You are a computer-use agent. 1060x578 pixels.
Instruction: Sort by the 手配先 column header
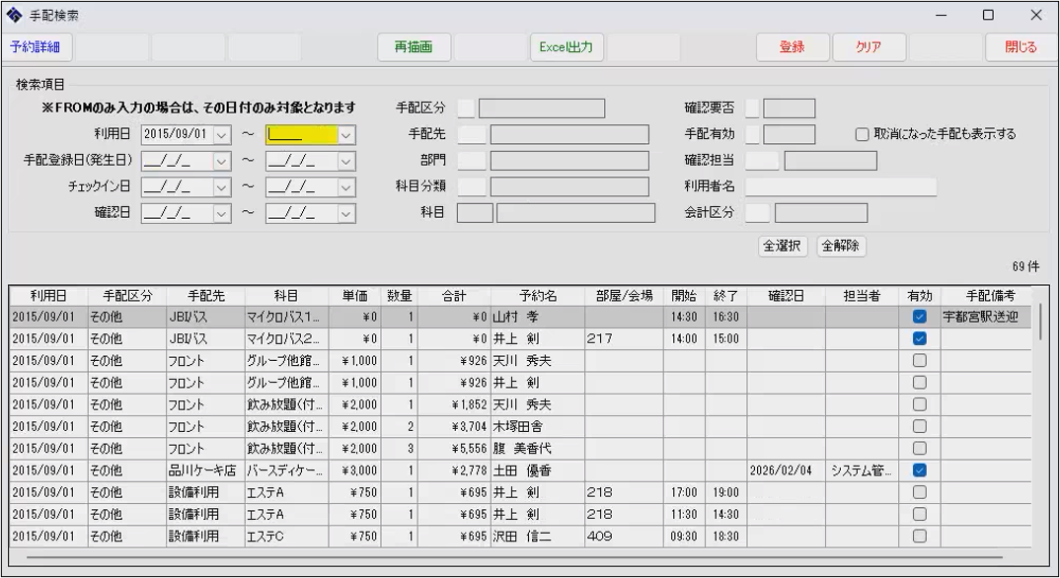[x=205, y=296]
